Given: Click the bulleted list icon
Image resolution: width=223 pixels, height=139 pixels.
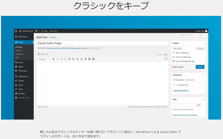Looking at the screenshot, I should (x=61, y=59).
